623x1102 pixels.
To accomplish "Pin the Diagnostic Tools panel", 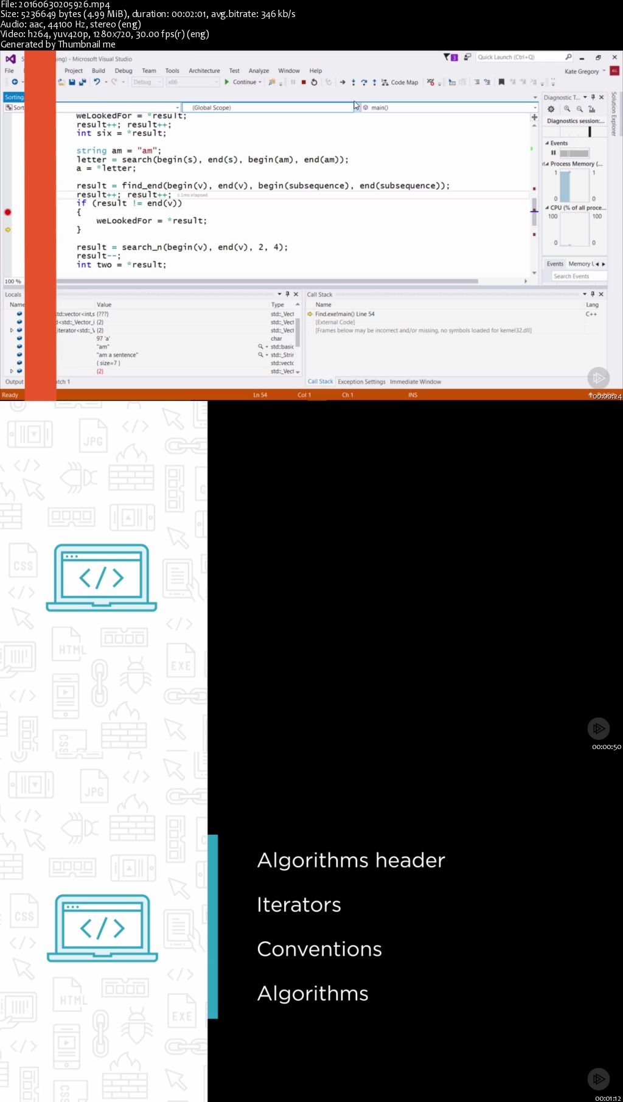I will pyautogui.click(x=593, y=97).
